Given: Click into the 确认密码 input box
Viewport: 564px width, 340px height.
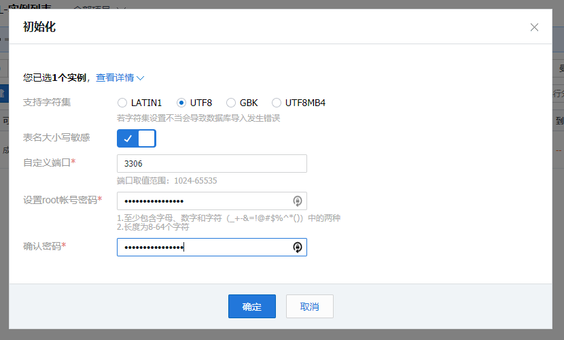Looking at the screenshot, I should pos(202,248).
